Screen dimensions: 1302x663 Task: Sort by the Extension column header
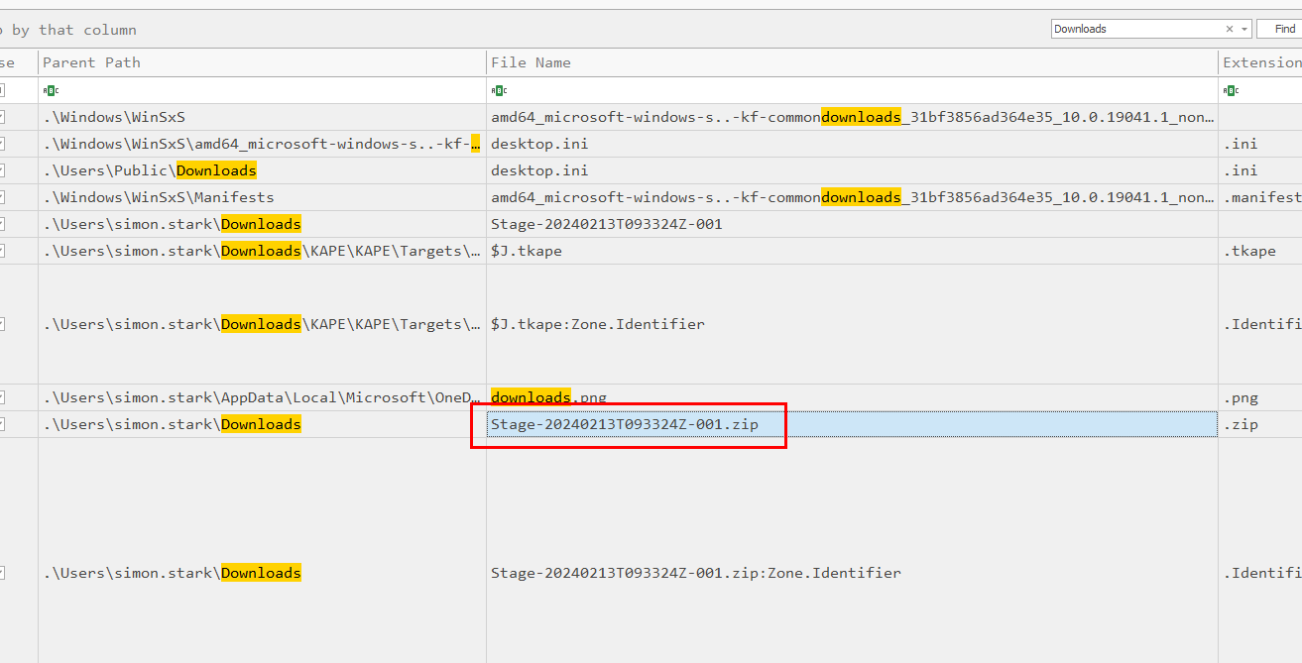[x=1259, y=62]
